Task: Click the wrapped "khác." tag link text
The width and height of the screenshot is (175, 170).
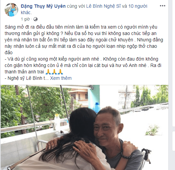Action: coord(26,13)
